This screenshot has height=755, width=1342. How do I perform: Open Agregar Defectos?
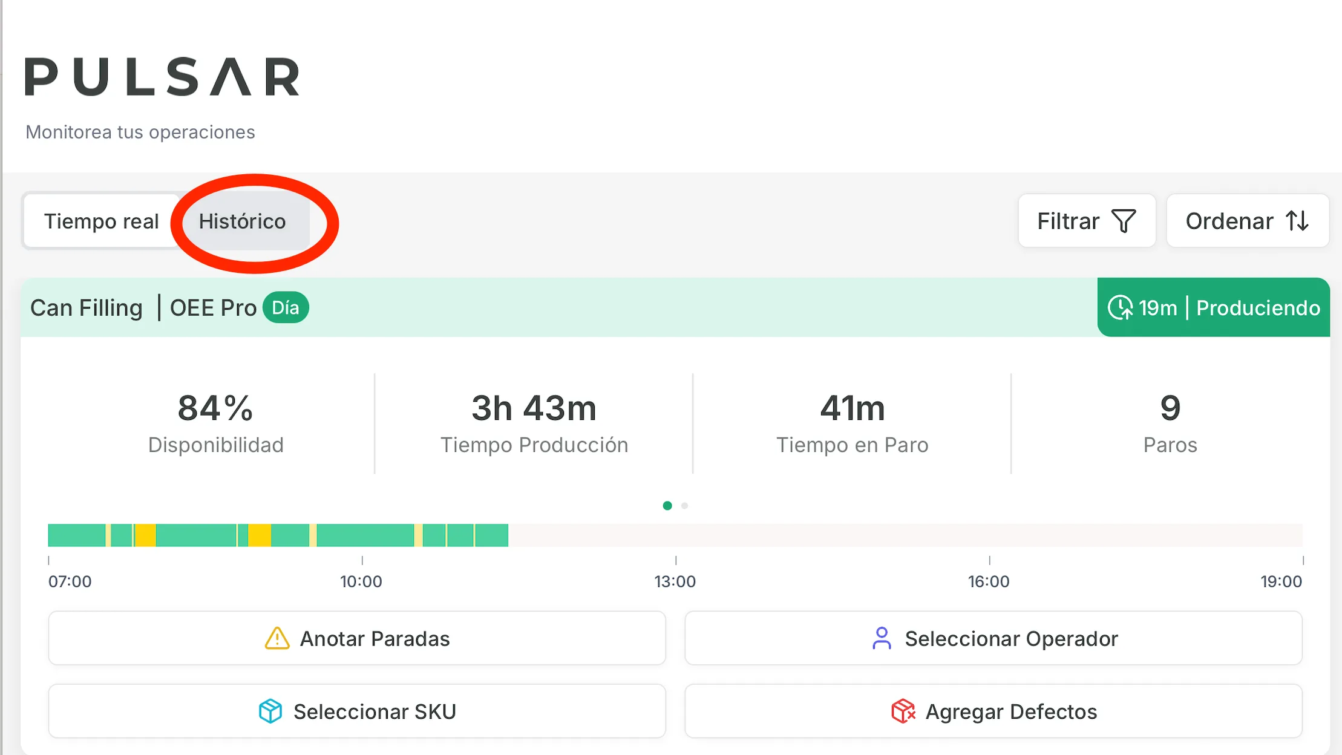click(993, 711)
